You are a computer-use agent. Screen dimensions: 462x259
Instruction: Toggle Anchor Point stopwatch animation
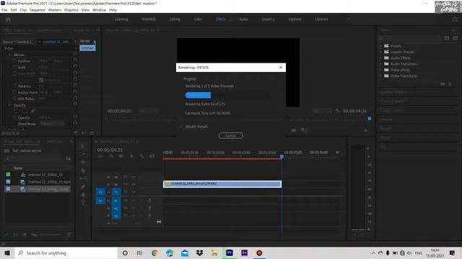click(x=14, y=92)
